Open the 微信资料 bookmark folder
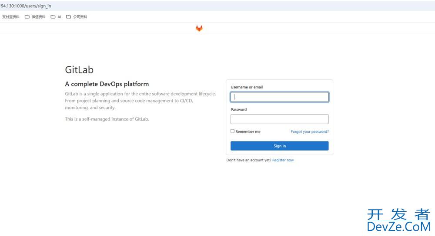435x236 pixels. [35, 17]
